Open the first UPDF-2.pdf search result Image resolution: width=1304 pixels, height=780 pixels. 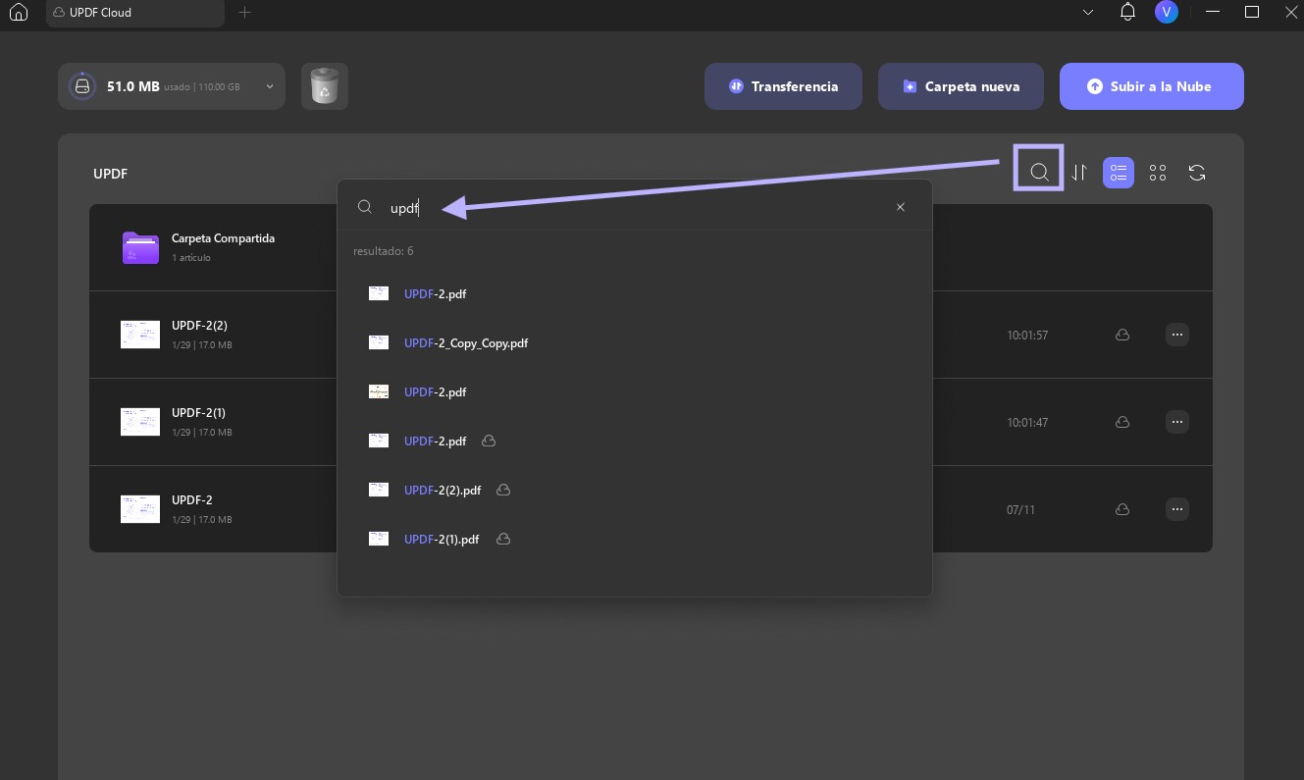point(435,293)
